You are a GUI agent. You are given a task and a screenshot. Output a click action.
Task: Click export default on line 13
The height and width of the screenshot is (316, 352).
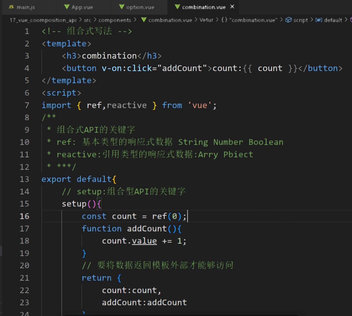pyautogui.click(x=76, y=179)
